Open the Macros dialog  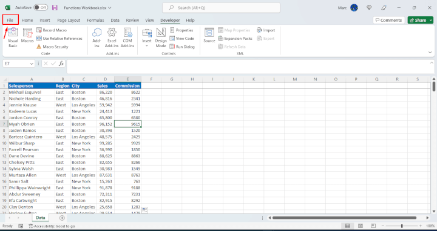pyautogui.click(x=27, y=36)
